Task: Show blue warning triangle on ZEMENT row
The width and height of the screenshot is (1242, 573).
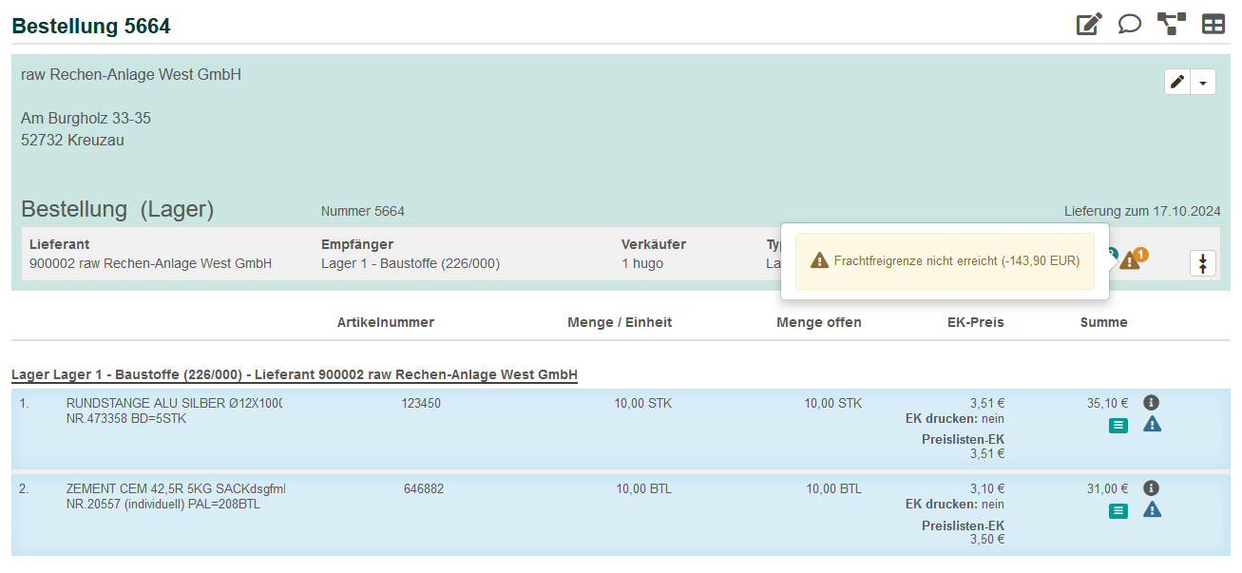Action: pyautogui.click(x=1152, y=510)
